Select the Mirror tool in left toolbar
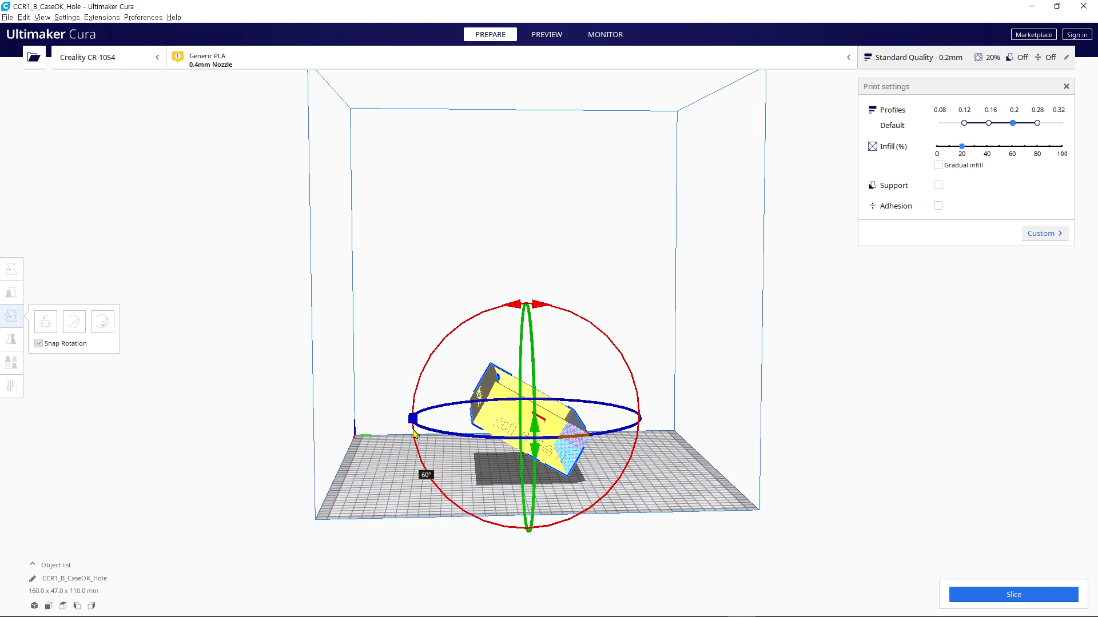Screen dimensions: 1098x617 pyautogui.click(x=11, y=339)
